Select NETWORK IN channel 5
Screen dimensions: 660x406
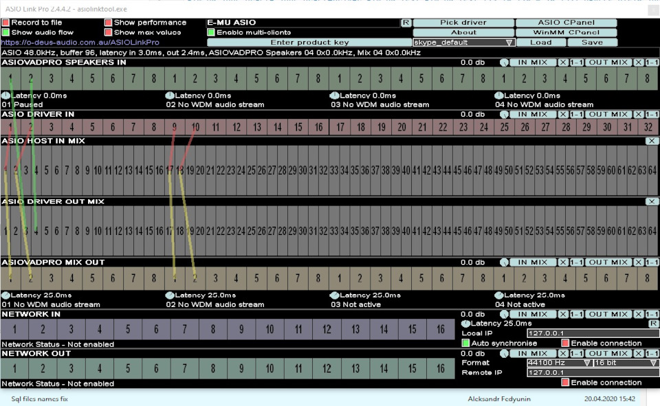pyautogui.click(x=128, y=330)
